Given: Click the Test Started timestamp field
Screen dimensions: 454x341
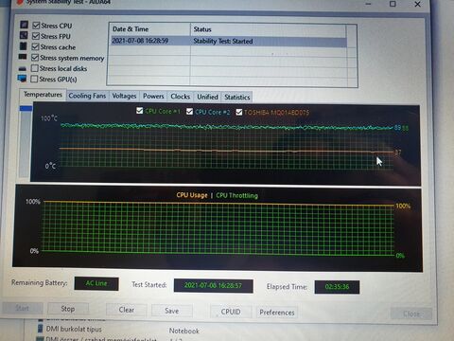Looking at the screenshot, I should 213,285.
